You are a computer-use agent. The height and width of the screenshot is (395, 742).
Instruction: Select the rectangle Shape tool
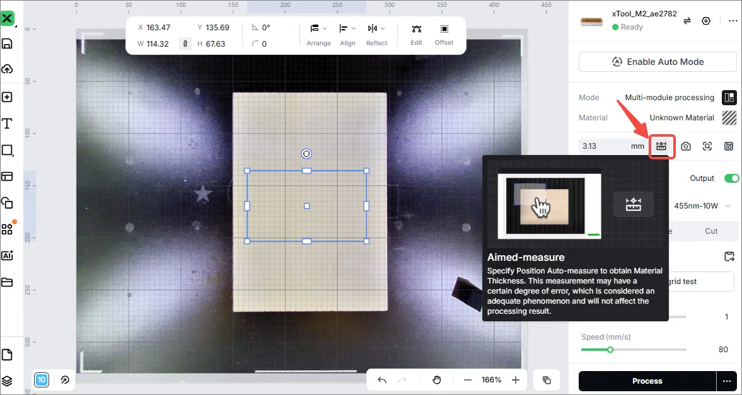(x=7, y=151)
